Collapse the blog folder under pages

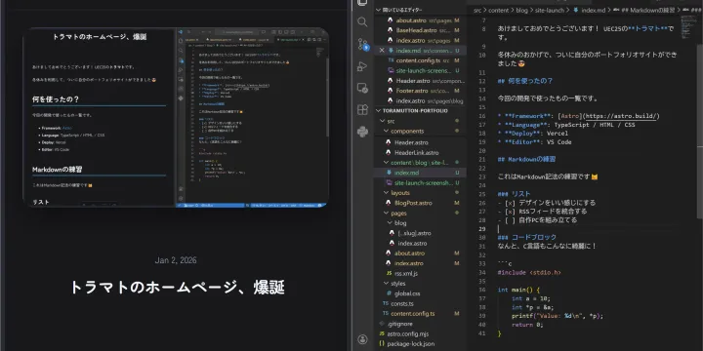(389, 223)
